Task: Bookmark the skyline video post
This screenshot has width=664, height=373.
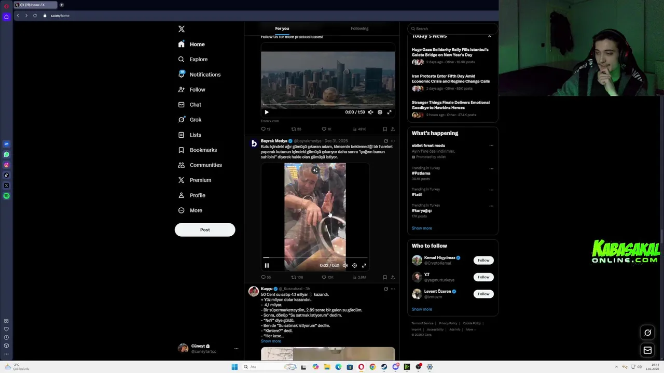Action: (x=384, y=129)
